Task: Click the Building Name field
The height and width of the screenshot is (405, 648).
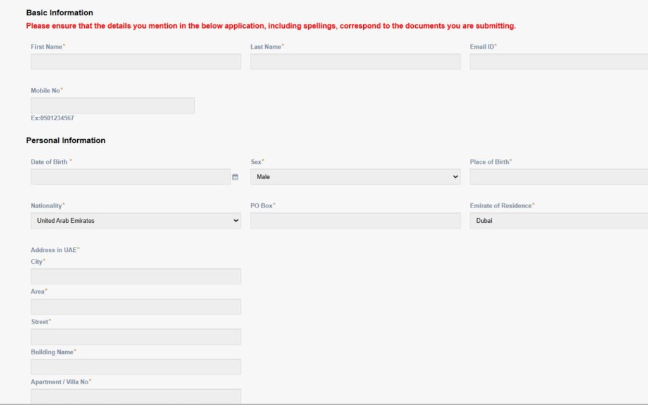Action: (135, 366)
